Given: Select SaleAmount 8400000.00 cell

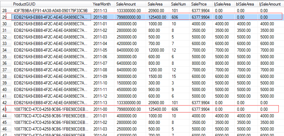Looking at the screenshot, I should [130, 70].
